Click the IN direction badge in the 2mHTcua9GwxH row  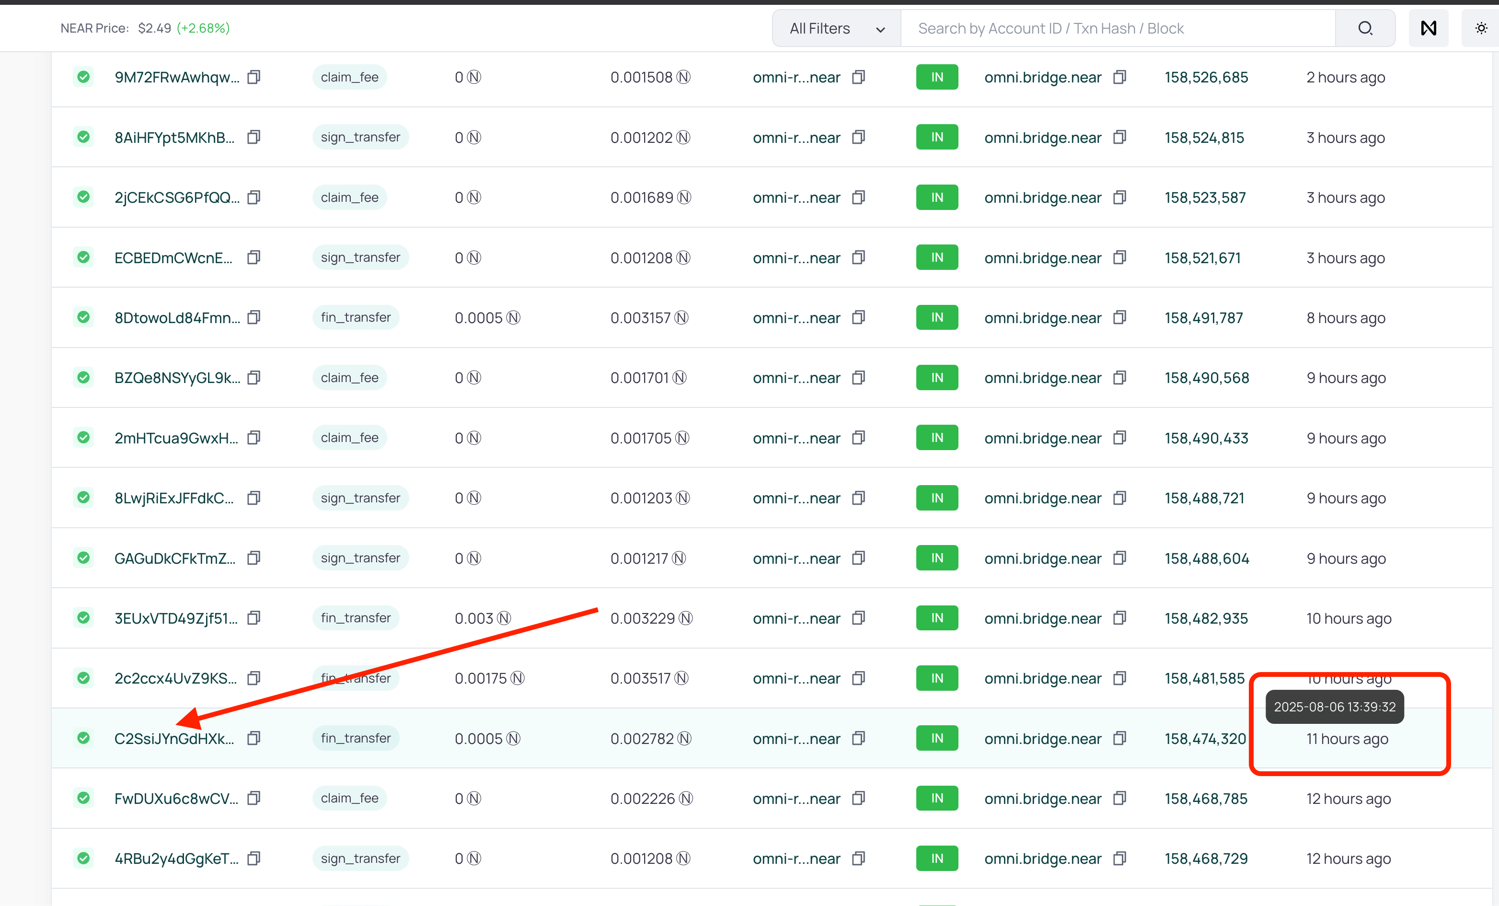point(936,438)
